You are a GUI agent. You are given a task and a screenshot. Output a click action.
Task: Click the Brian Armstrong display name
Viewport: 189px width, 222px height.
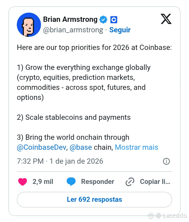click(x=70, y=19)
